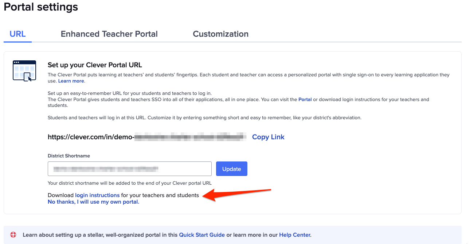This screenshot has height=244, width=470.
Task: Click the "District Shortname" field label
Action: 69,156
